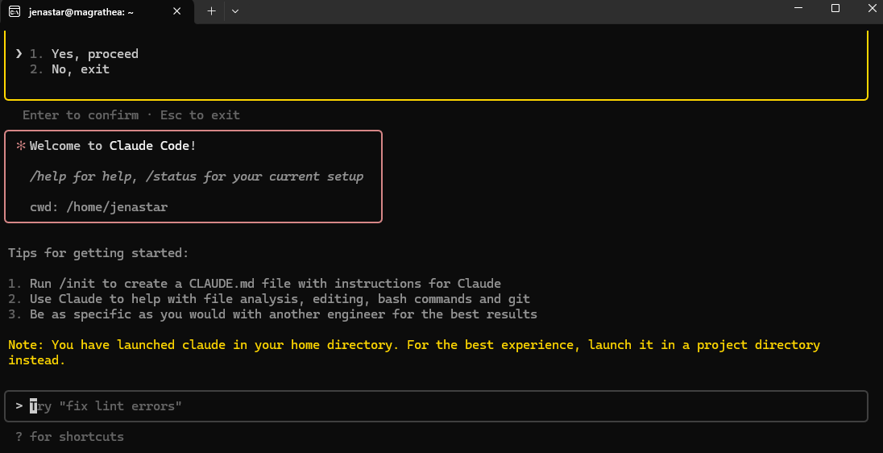Click the selection arrow beside option 1
883x453 pixels.
[x=19, y=54]
